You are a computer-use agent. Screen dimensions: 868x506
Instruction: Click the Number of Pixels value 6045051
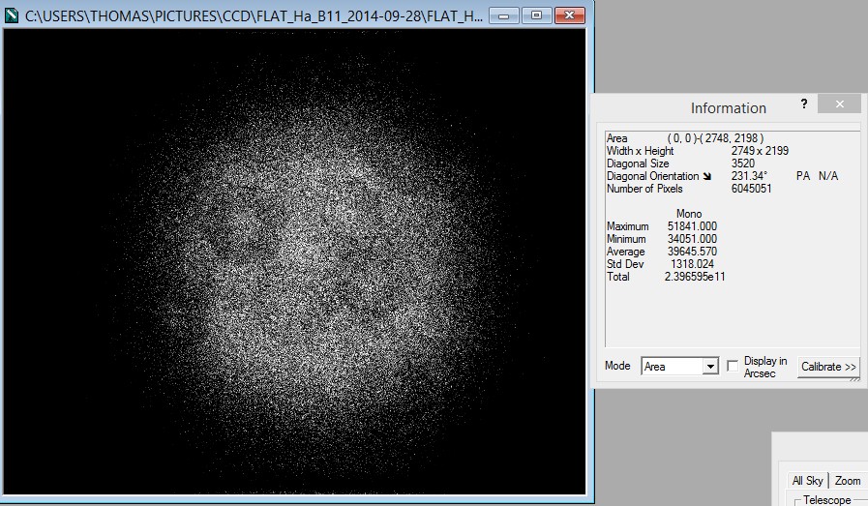tap(751, 189)
